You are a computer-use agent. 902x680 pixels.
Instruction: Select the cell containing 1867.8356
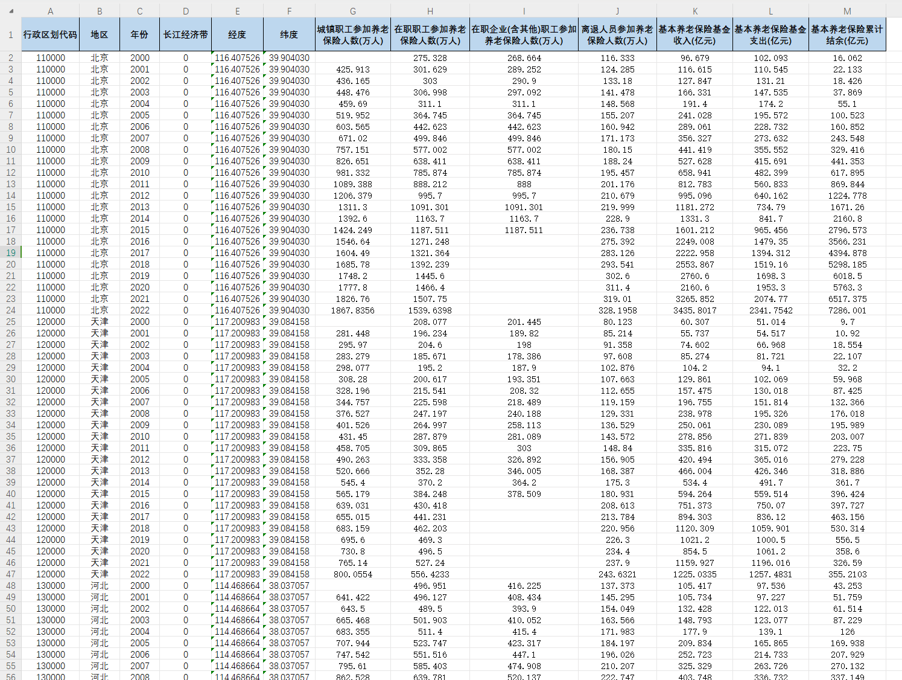pyautogui.click(x=353, y=310)
